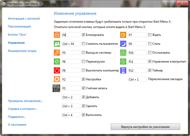
Task: Click the Ctrl + F4 hotkey field
Action: [x=71, y=44]
